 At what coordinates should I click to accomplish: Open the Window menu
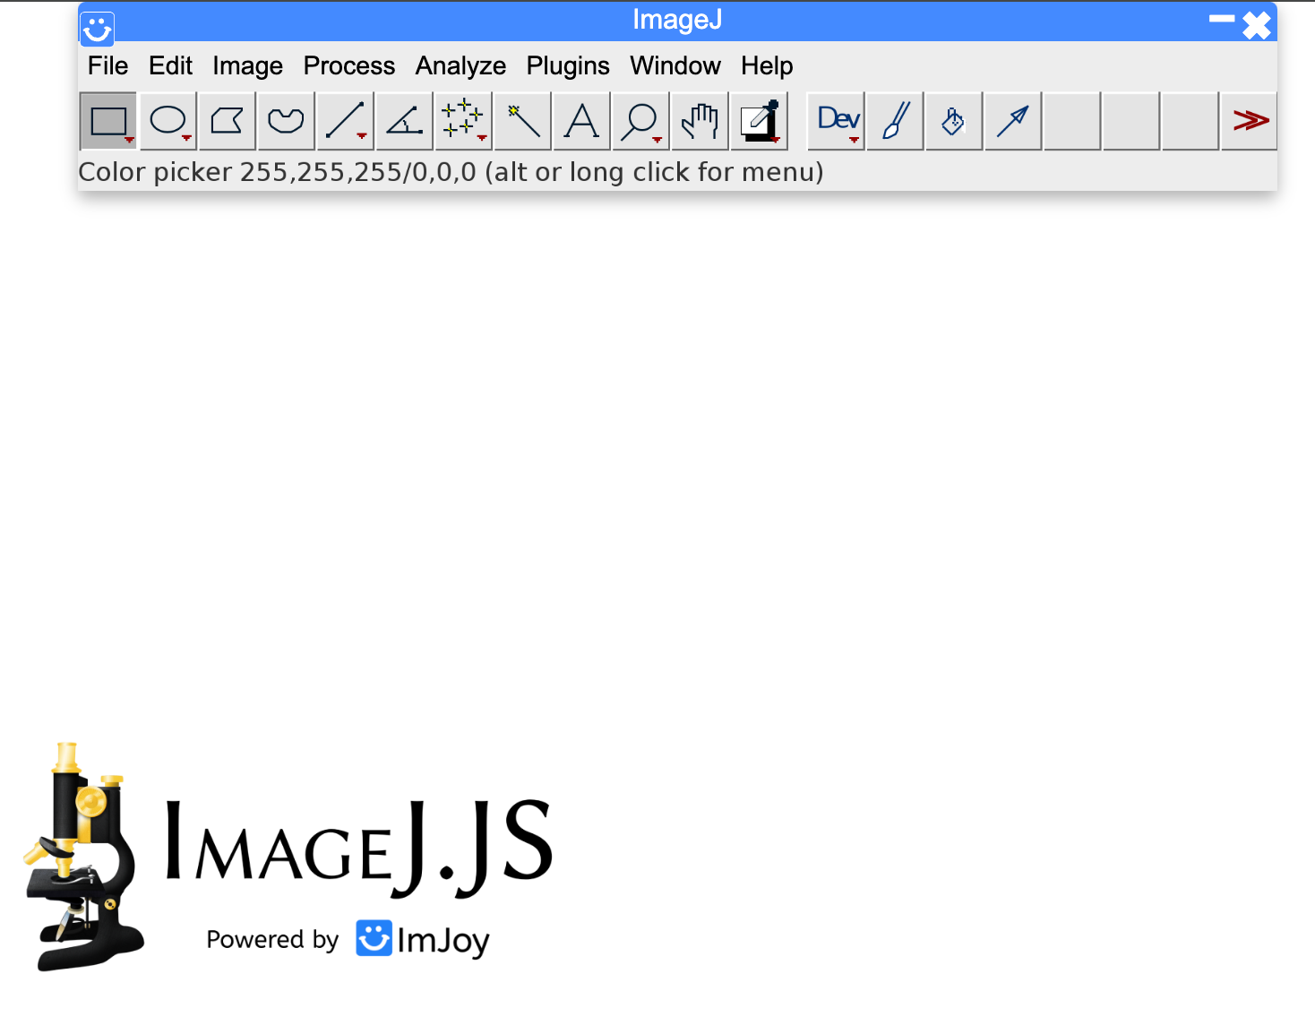point(675,66)
